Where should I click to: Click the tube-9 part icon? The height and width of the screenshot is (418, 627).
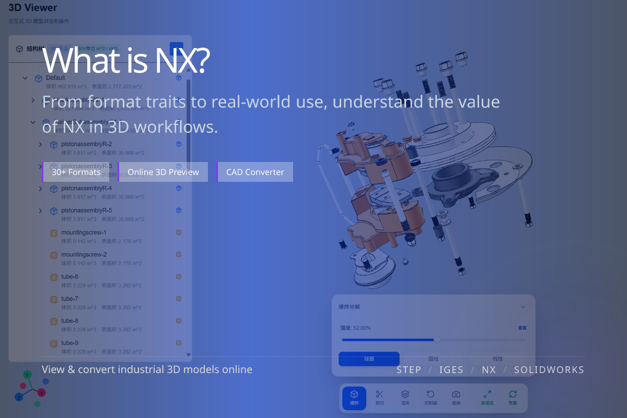pos(53,343)
